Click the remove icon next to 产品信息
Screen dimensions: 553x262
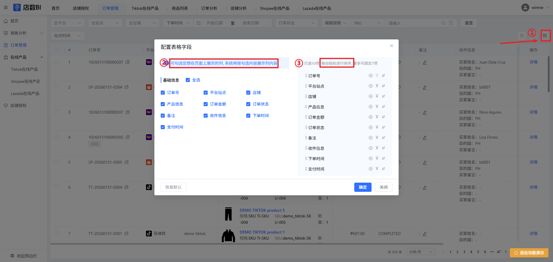(370, 107)
